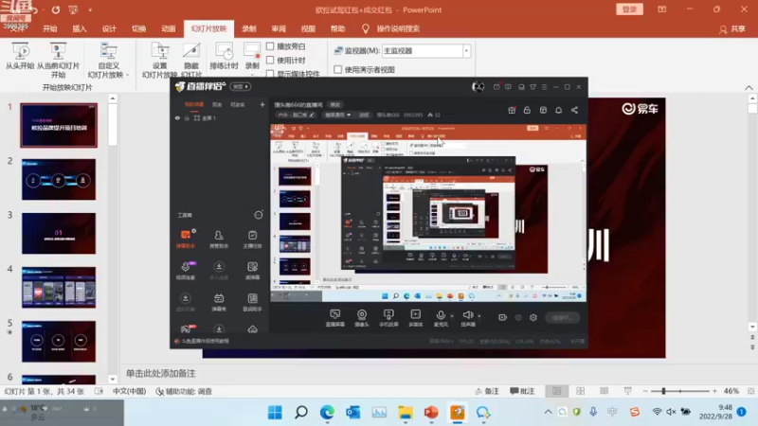Image resolution: width=758 pixels, height=426 pixels.
Task: Collapse the PowerPoint ribbon chevron
Action: click(x=749, y=87)
